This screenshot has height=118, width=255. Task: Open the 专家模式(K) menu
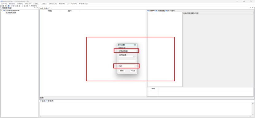pos(84,4)
